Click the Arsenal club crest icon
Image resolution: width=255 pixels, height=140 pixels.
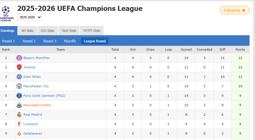click(x=19, y=67)
